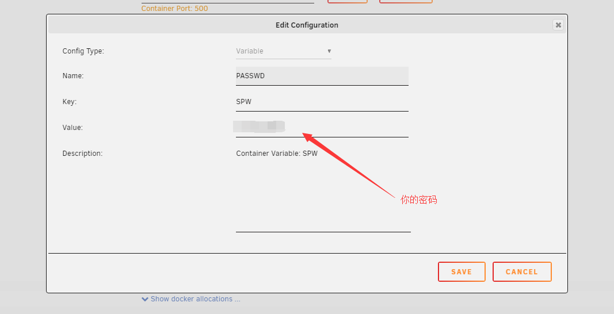Viewport: 614px width, 314px height.
Task: Open the Config Type dropdown
Action: [284, 51]
